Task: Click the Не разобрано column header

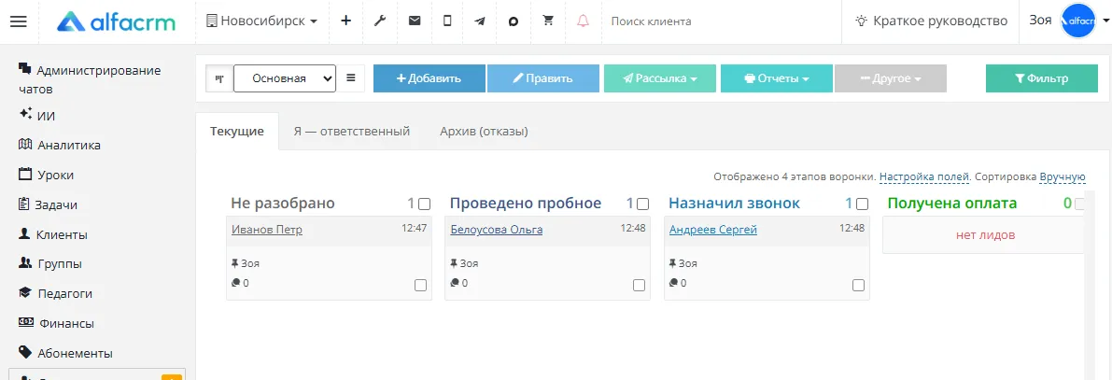Action: pos(282,204)
